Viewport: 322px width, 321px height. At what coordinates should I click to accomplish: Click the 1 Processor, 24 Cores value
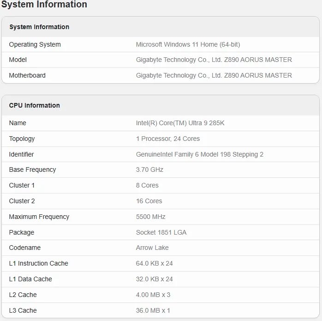(x=168, y=139)
